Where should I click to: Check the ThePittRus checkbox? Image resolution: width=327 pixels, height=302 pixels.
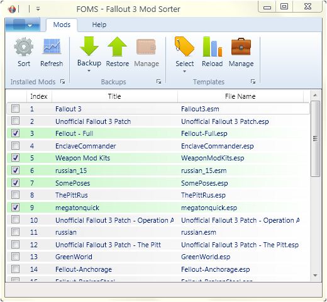click(15, 195)
